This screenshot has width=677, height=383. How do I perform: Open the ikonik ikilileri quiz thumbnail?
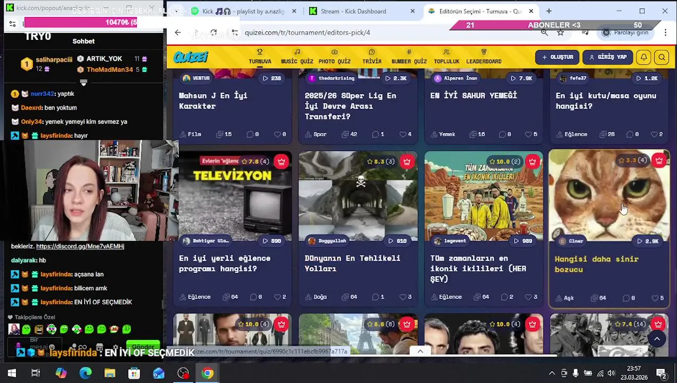click(x=483, y=196)
